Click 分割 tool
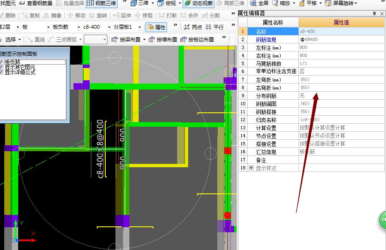This screenshot has width=386, height=250. pos(211,16)
